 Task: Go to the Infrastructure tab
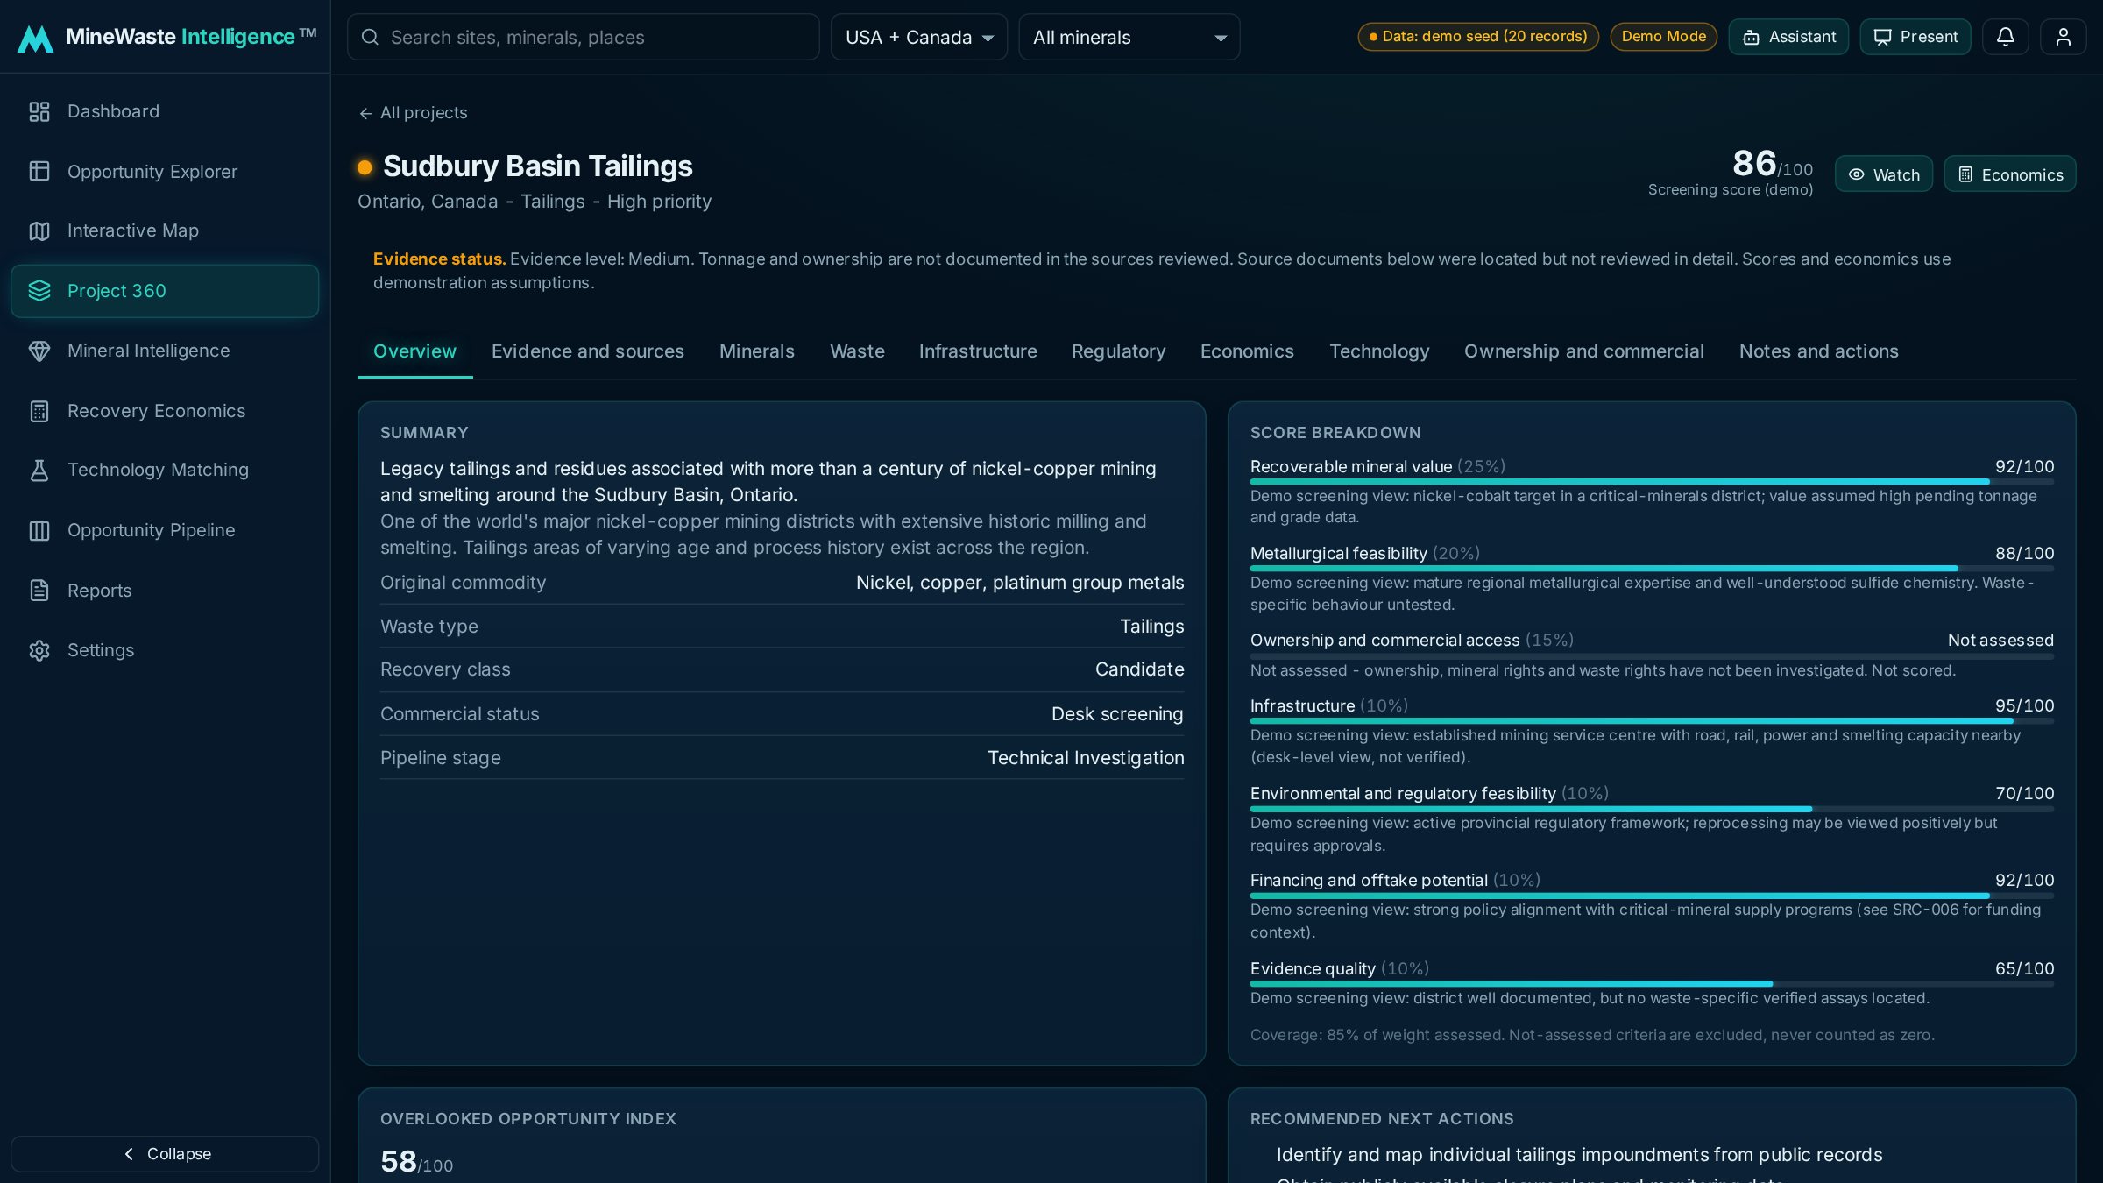(x=978, y=351)
